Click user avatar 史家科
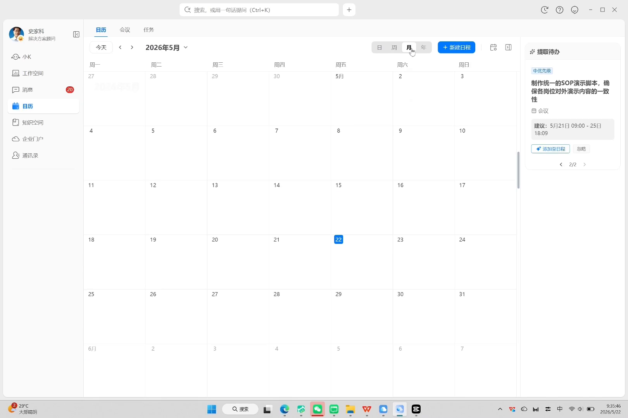 16,34
